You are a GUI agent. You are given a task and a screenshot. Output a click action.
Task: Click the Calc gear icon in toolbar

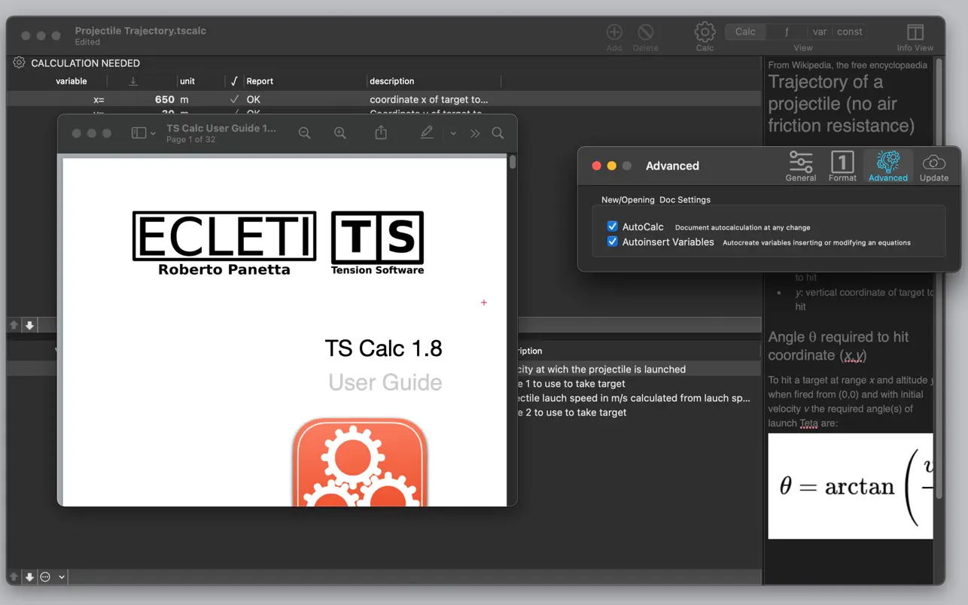[705, 32]
